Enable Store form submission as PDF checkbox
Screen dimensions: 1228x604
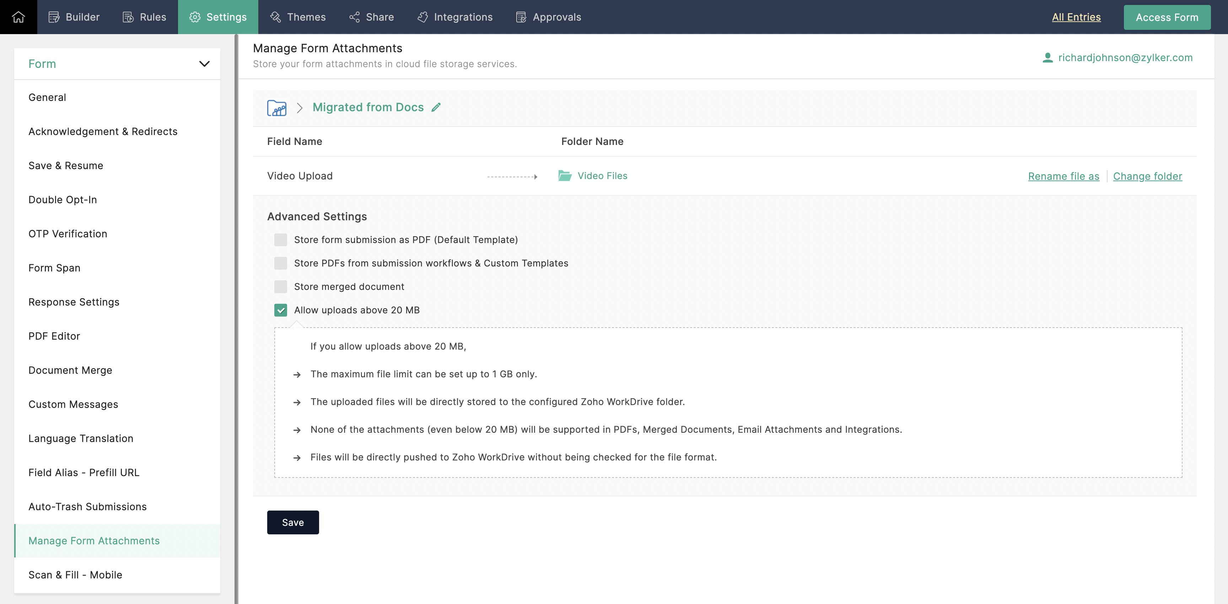point(281,240)
